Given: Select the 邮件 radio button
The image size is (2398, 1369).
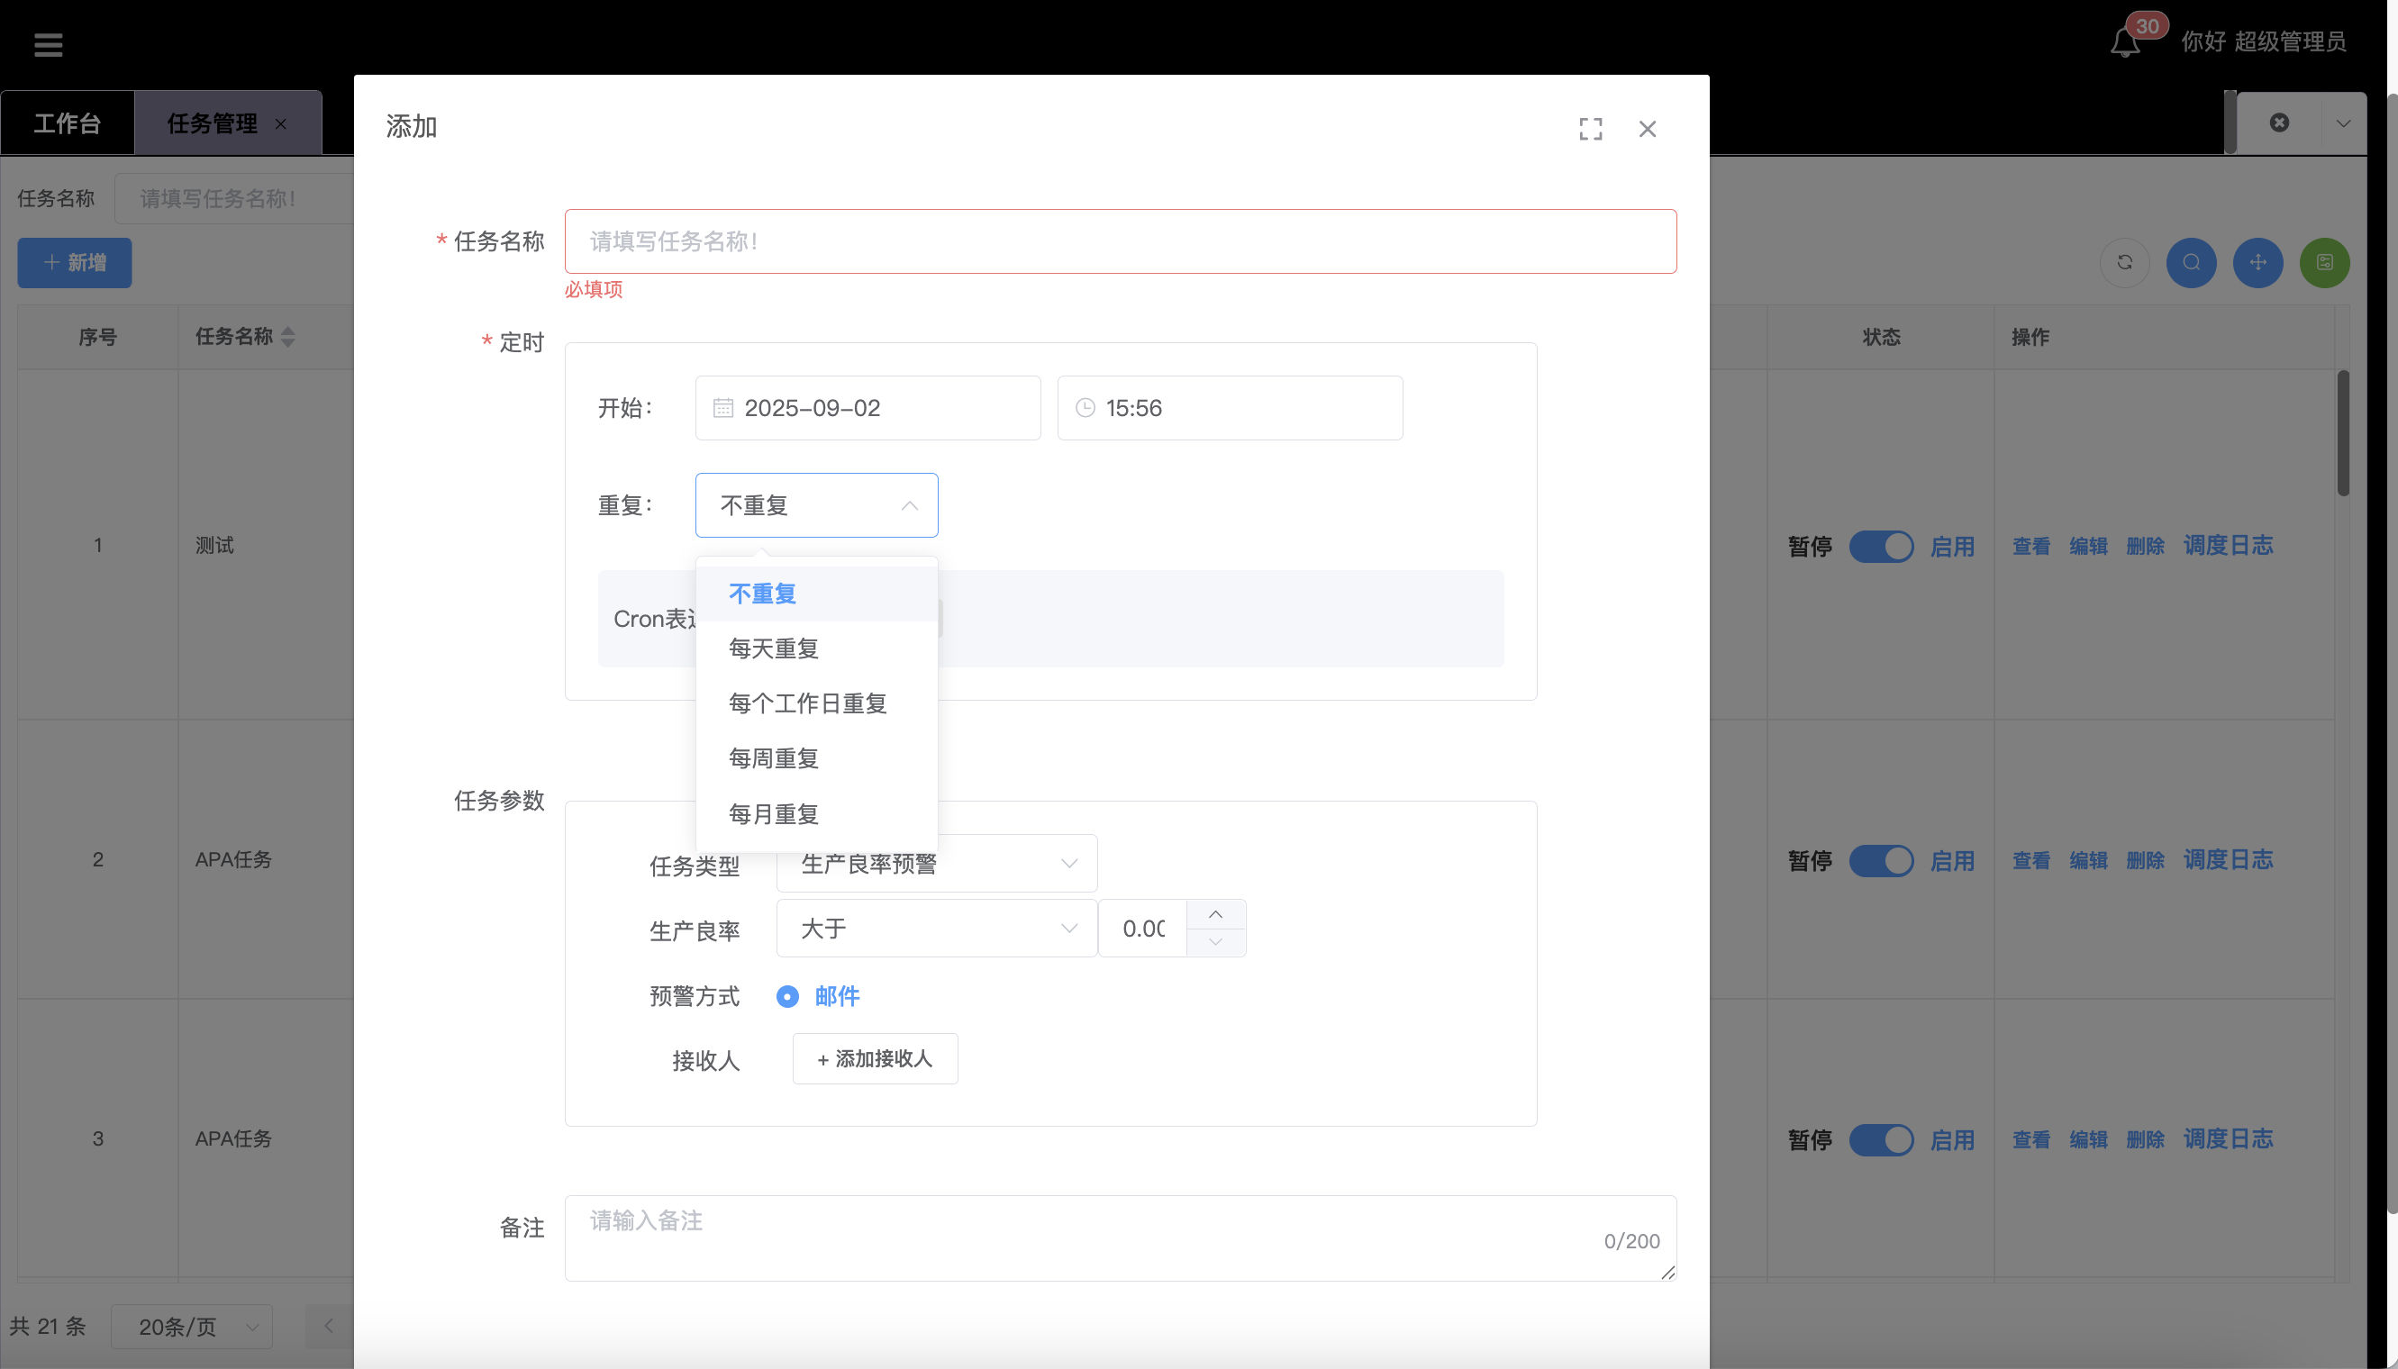Looking at the screenshot, I should (787, 997).
